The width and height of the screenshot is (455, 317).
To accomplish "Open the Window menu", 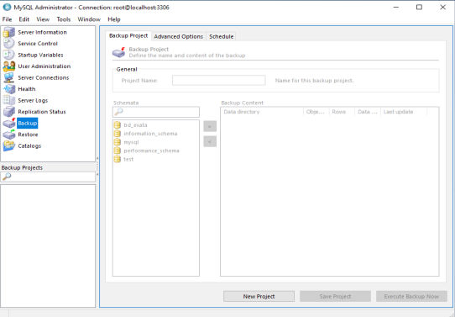I will 89,19.
